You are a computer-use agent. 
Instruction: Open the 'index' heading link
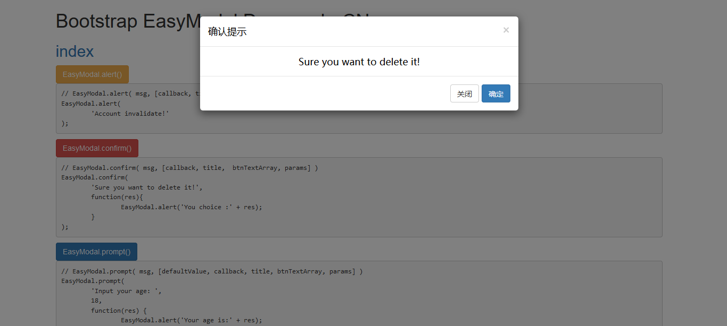75,52
